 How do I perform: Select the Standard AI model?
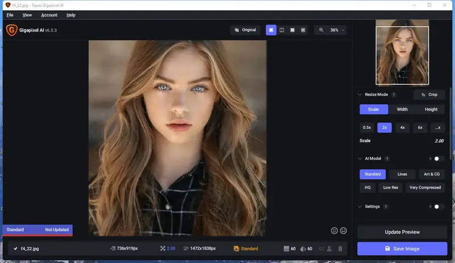tap(373, 174)
